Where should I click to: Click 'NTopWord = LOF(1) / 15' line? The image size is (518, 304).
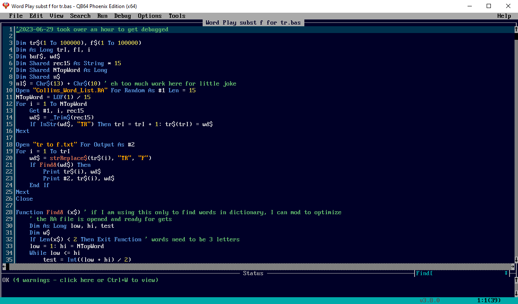pyautogui.click(x=53, y=97)
